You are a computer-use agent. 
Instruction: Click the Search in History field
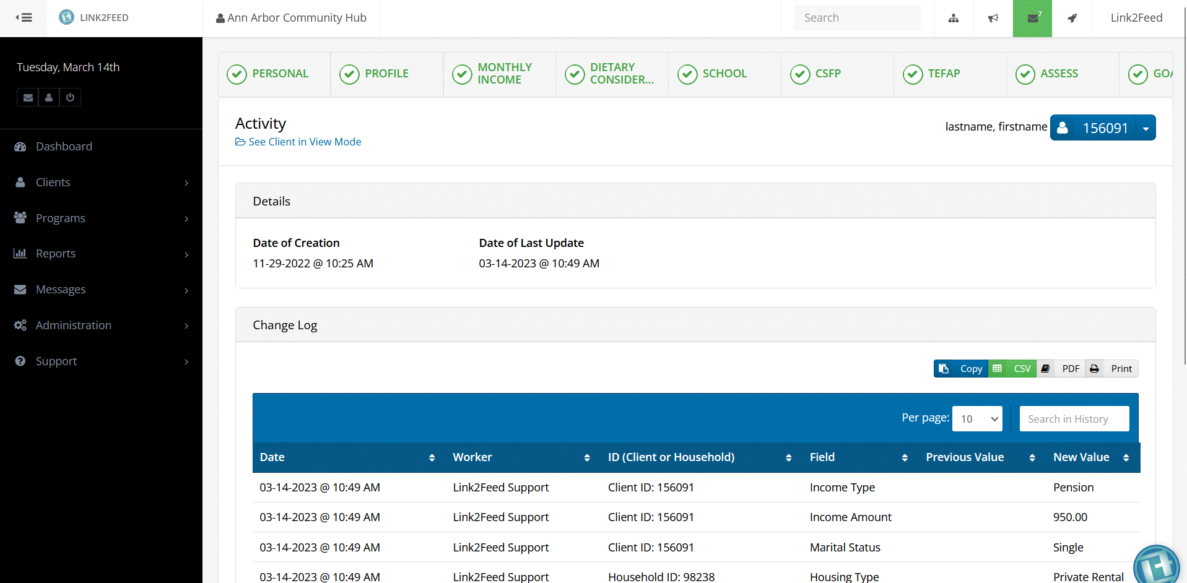(1074, 419)
